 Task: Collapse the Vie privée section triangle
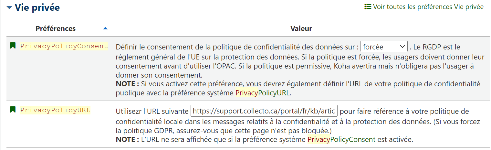click(x=9, y=7)
